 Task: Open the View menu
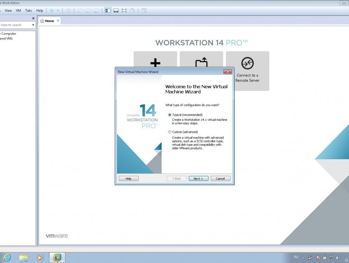[8, 10]
